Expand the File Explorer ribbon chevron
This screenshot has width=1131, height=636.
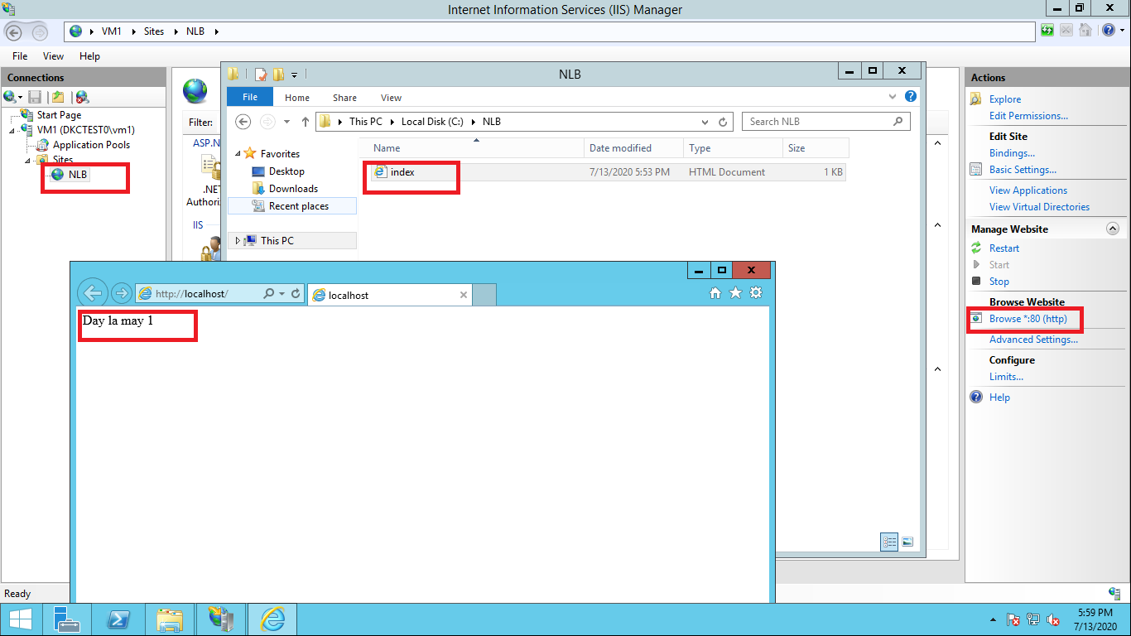(894, 97)
